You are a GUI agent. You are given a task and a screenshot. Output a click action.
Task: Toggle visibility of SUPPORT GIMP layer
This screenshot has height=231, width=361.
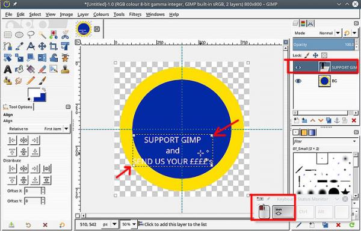click(298, 67)
